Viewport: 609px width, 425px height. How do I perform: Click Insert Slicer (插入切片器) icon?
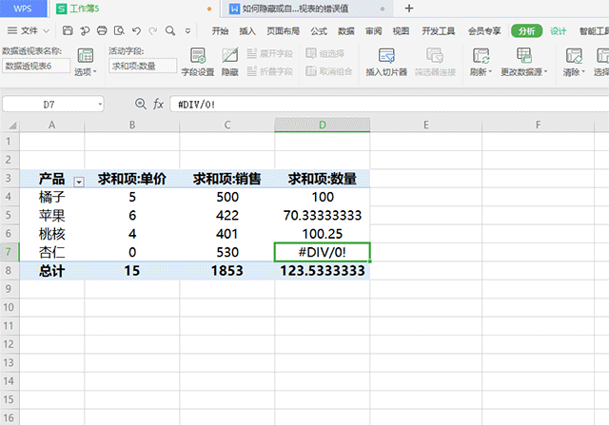pyautogui.click(x=386, y=61)
